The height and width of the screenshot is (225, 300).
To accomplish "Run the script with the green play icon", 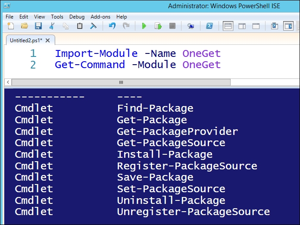I will click(x=144, y=26).
